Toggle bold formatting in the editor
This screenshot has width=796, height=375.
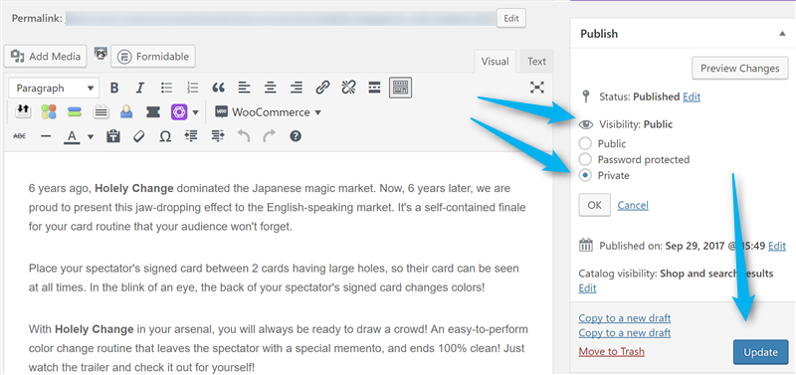[x=114, y=88]
